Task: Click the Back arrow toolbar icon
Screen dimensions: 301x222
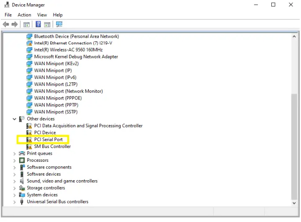Action: point(6,24)
